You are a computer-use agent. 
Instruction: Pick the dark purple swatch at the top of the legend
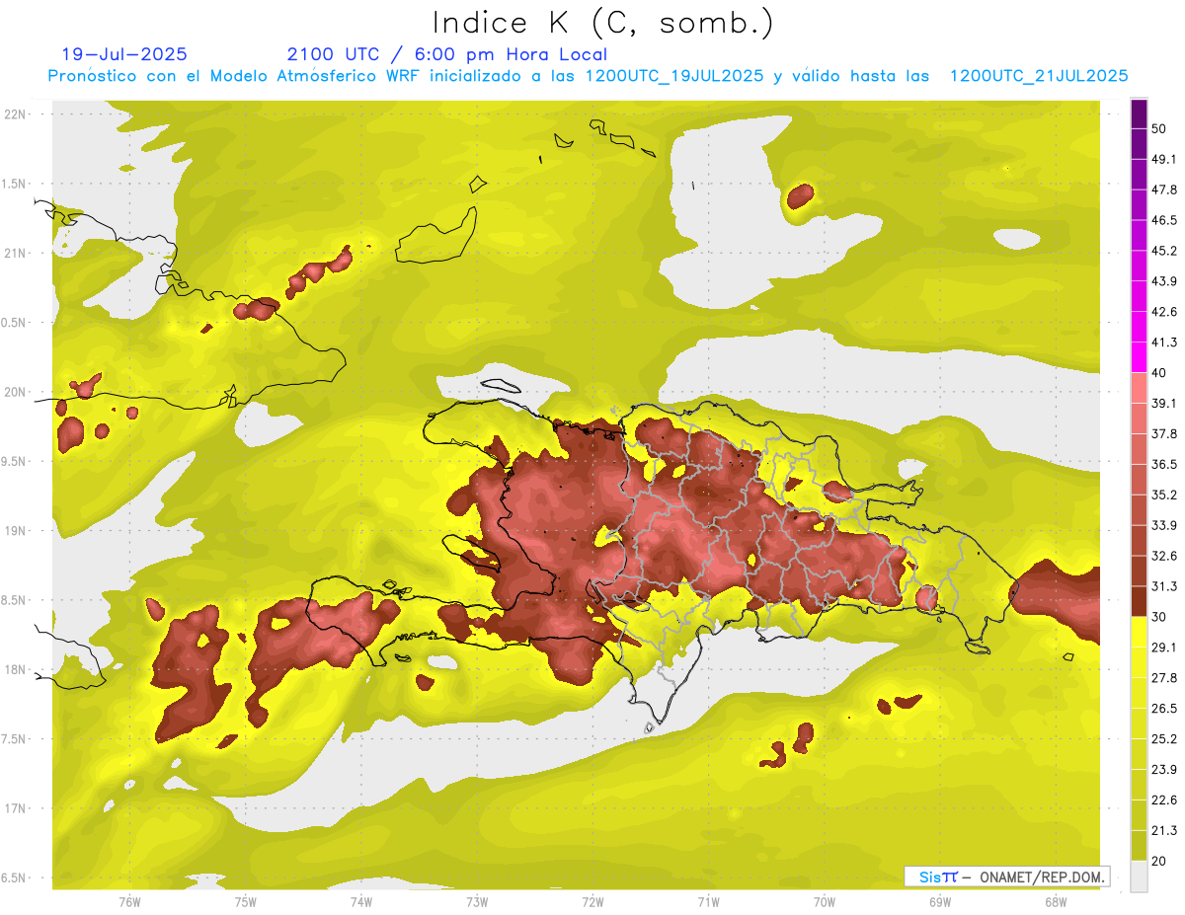(x=1139, y=114)
